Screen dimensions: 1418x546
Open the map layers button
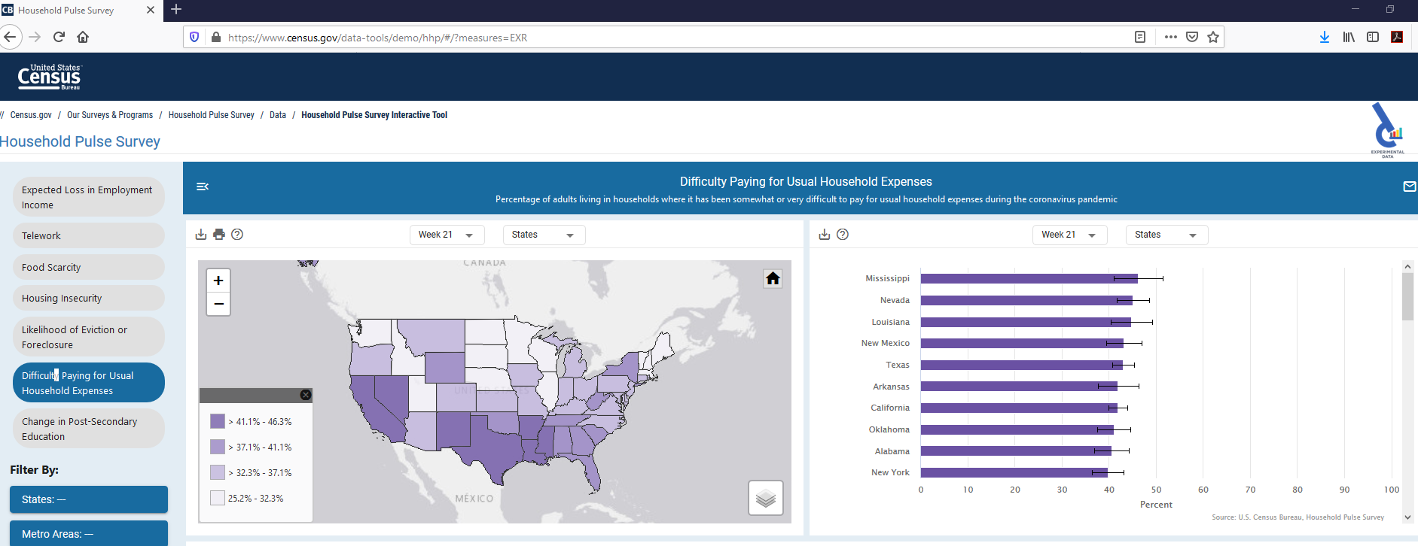[765, 498]
